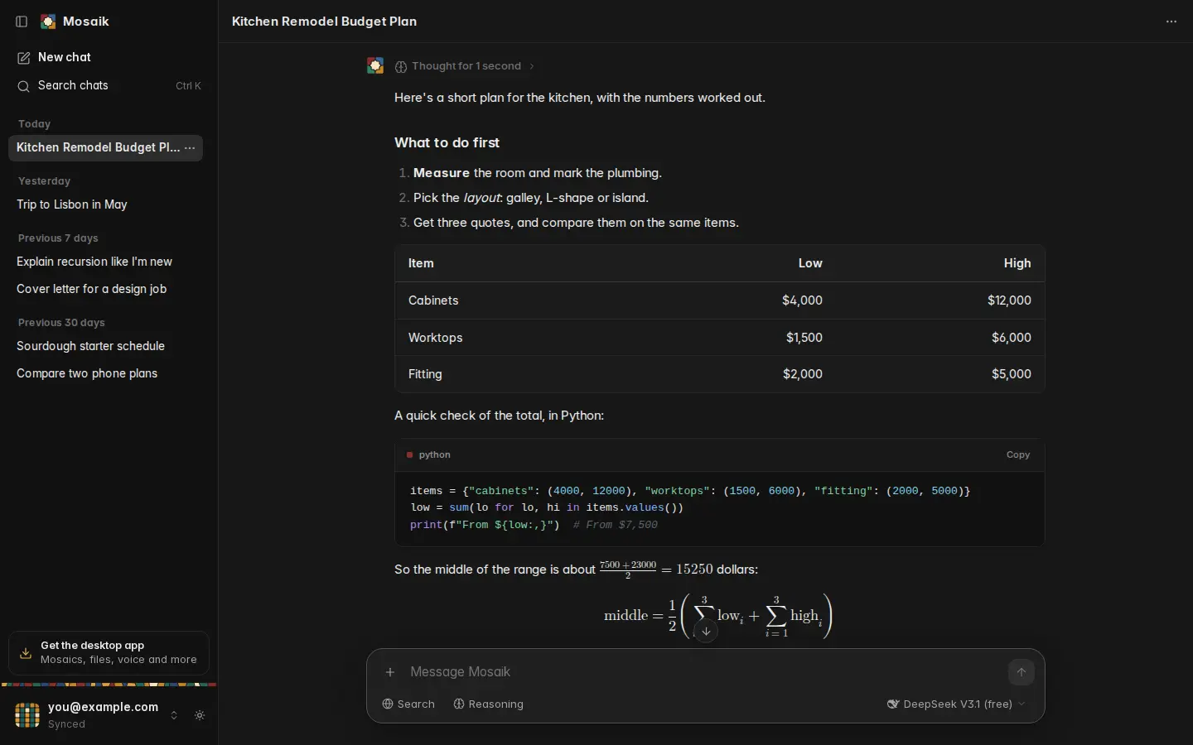This screenshot has width=1193, height=745.
Task: Toggle the Reasoning option
Action: [489, 704]
